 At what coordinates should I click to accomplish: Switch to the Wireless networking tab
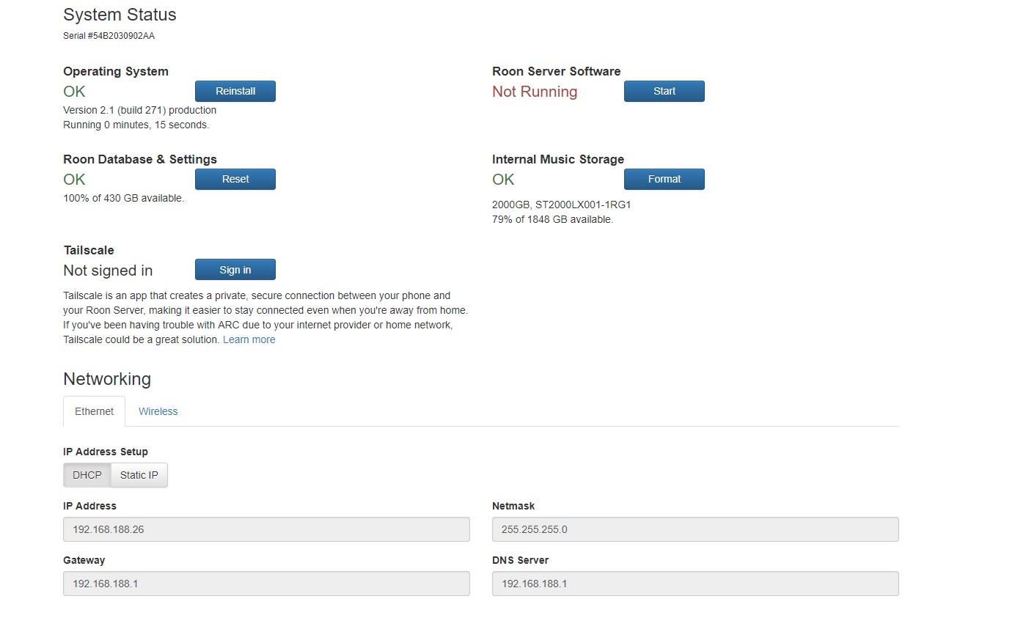click(x=158, y=411)
